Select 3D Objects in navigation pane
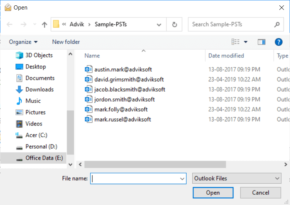The image size is (290, 205). click(x=34, y=55)
